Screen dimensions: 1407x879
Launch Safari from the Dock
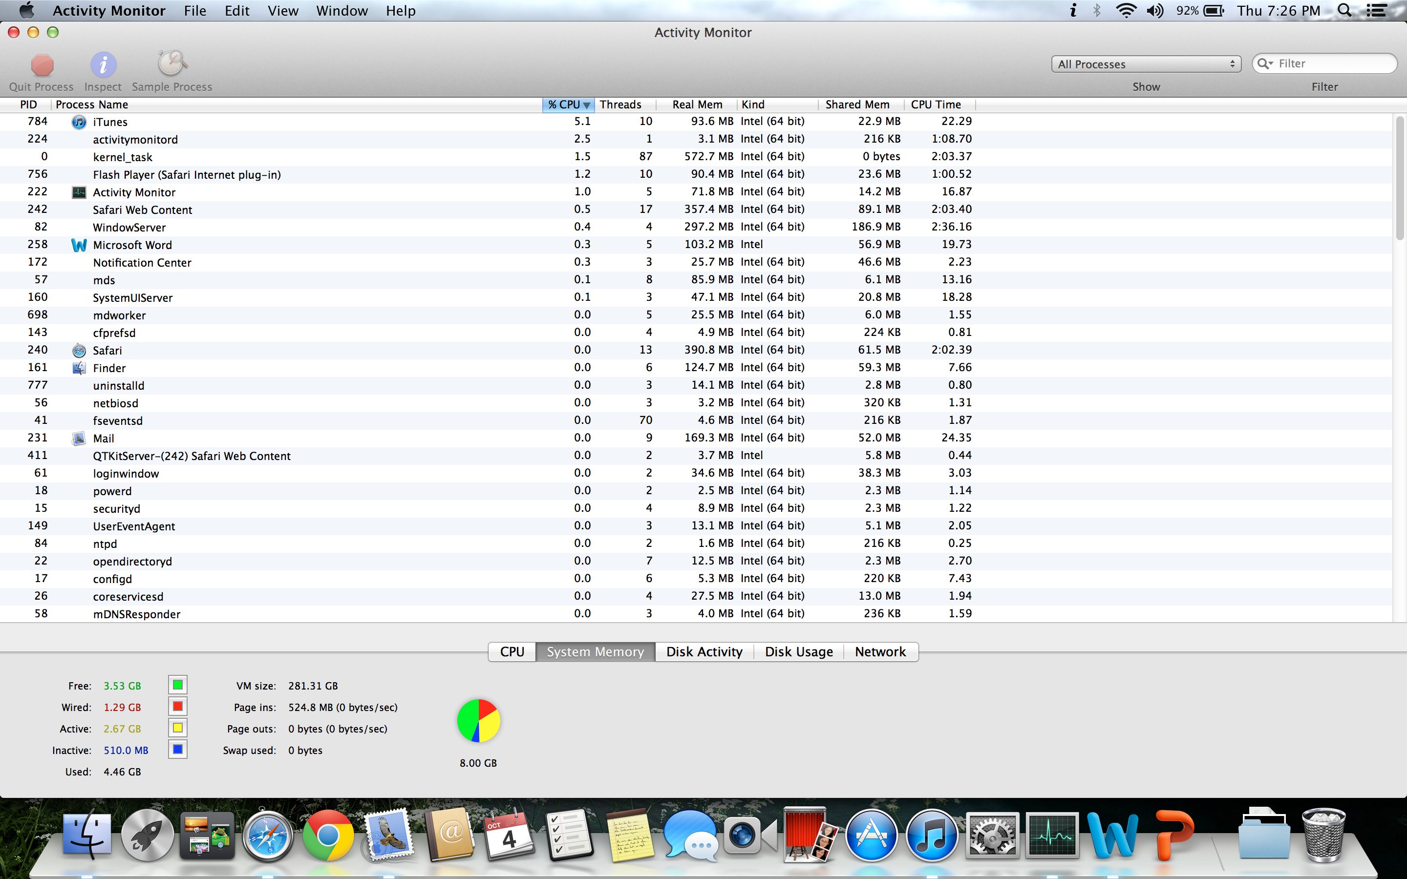267,836
